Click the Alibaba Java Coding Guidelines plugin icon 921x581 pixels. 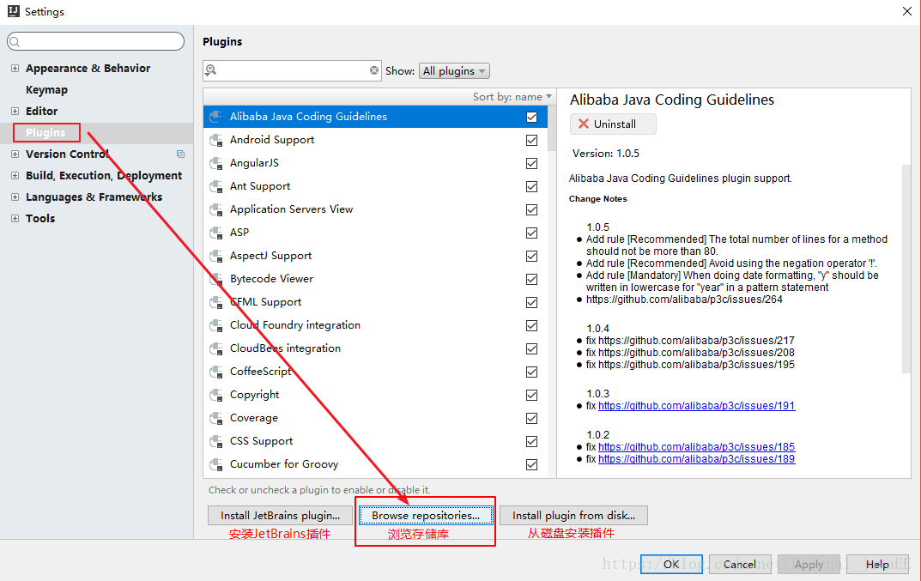pos(216,117)
